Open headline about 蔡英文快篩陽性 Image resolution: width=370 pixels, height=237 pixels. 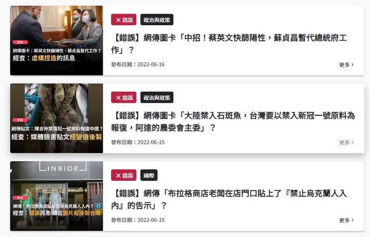pyautogui.click(x=229, y=44)
